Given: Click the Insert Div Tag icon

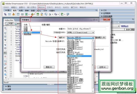Looking at the screenshot, I should (22, 14).
